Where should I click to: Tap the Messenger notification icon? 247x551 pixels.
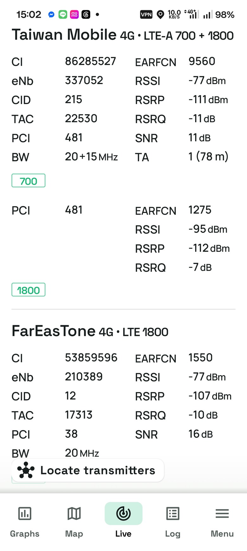click(x=51, y=15)
